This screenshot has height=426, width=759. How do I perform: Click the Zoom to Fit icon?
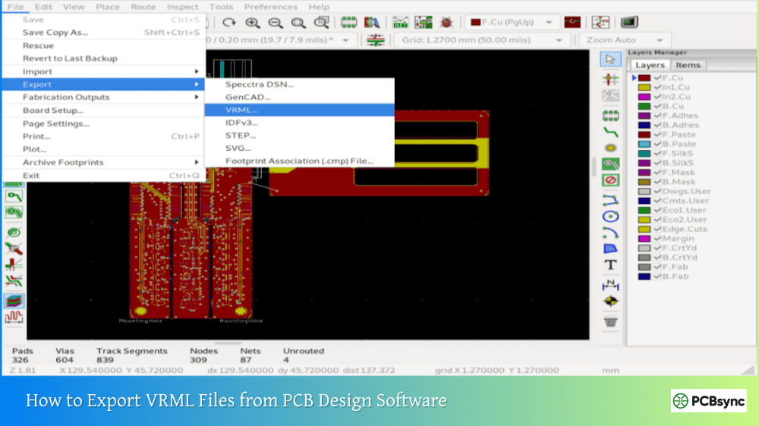click(298, 22)
